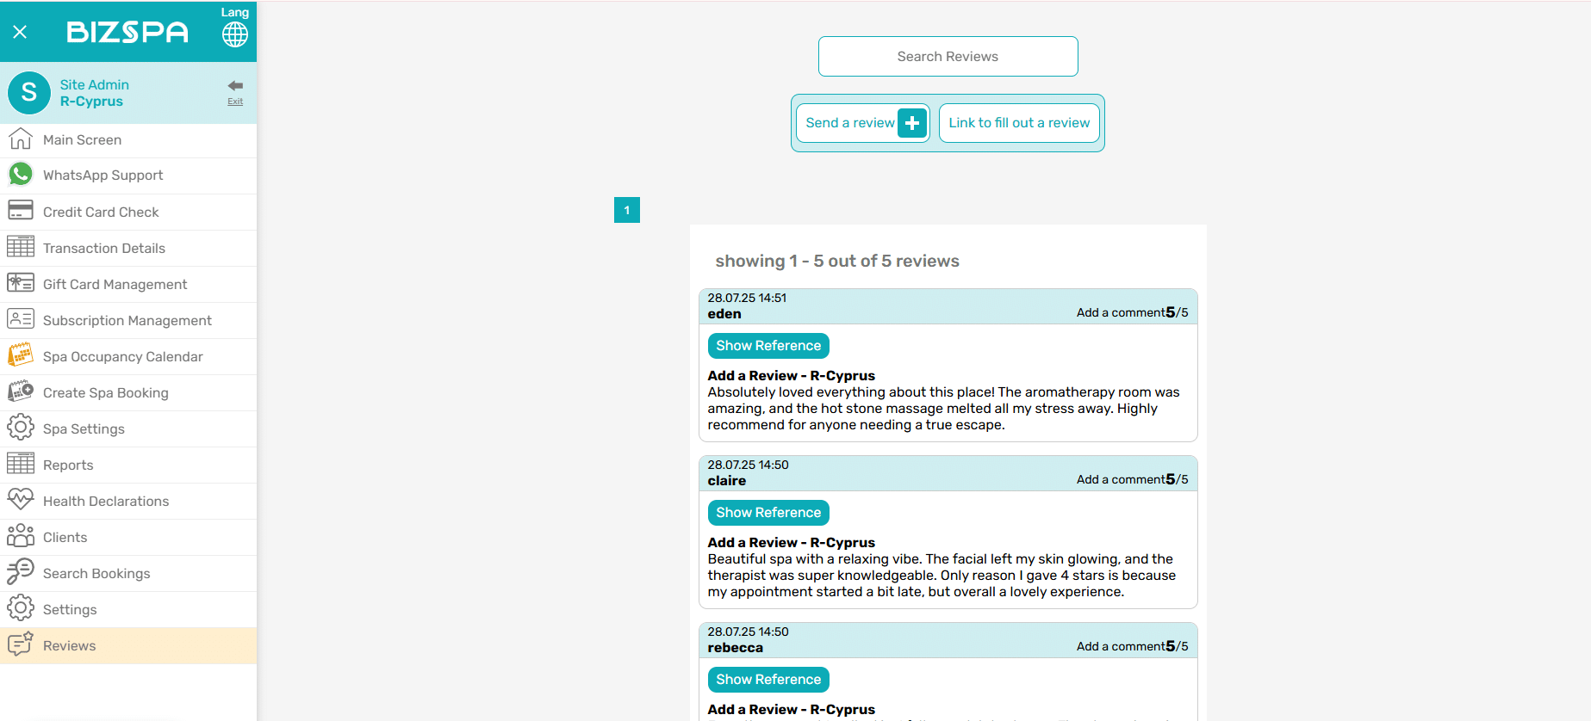
Task: Click the Search Reviews input field
Action: (948, 57)
